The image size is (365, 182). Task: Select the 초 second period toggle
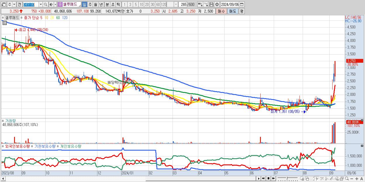pyautogui.click(x=113, y=5)
